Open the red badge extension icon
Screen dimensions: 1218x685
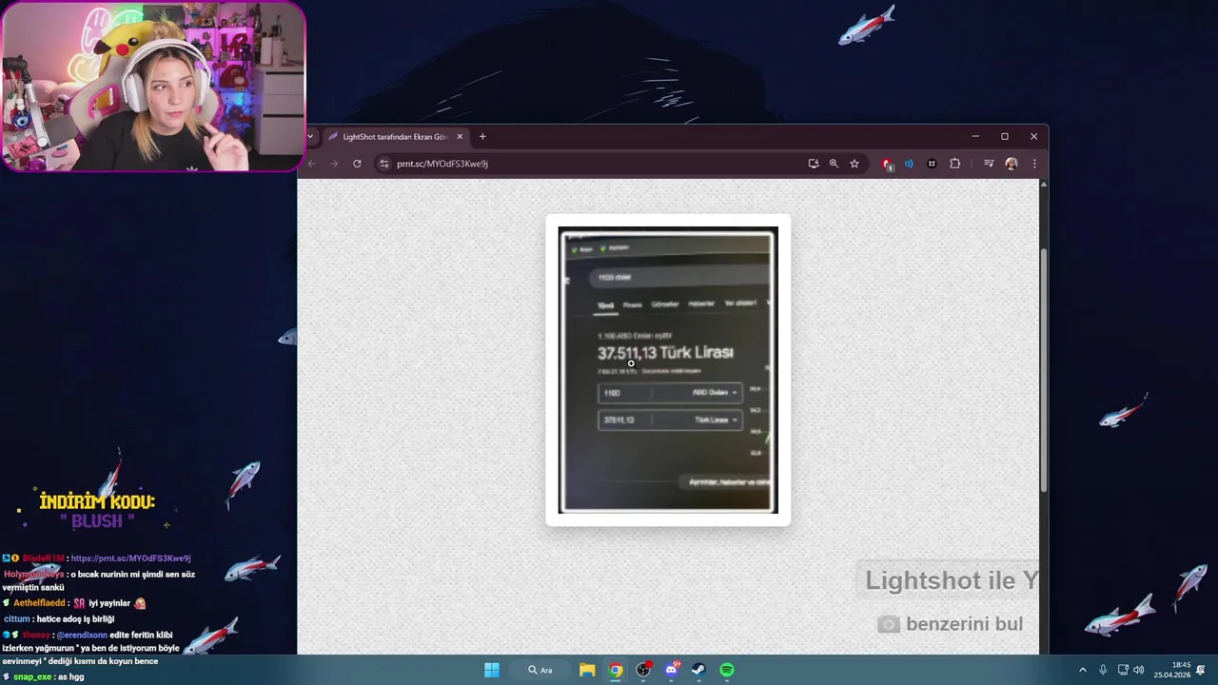(x=887, y=164)
